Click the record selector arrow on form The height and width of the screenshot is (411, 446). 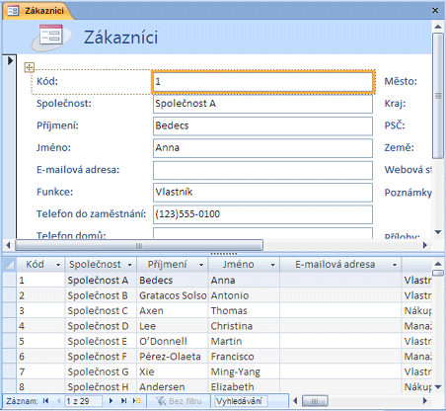click(10, 60)
